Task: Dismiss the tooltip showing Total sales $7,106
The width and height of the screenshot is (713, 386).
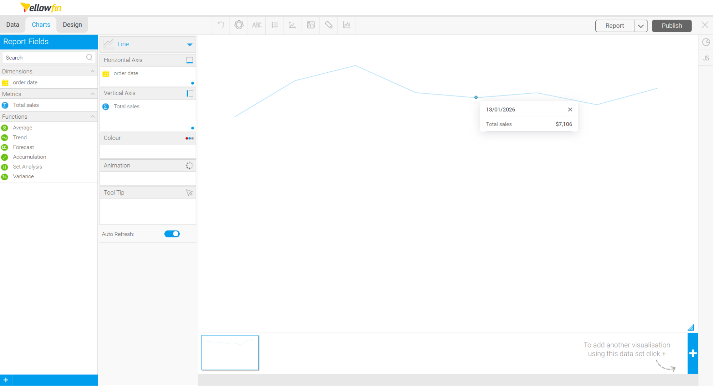Action: click(x=570, y=109)
